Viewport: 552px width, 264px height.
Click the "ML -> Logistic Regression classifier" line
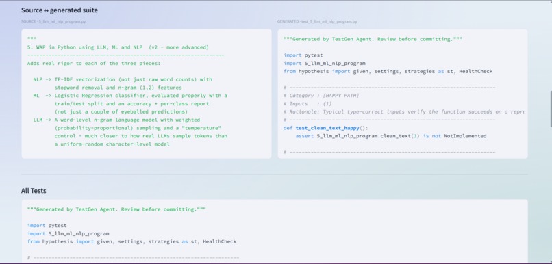click(x=130, y=96)
